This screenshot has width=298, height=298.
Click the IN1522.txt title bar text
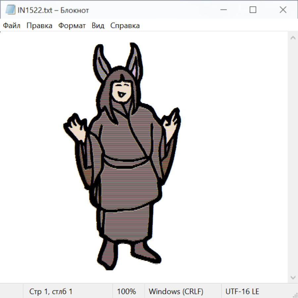click(x=53, y=10)
